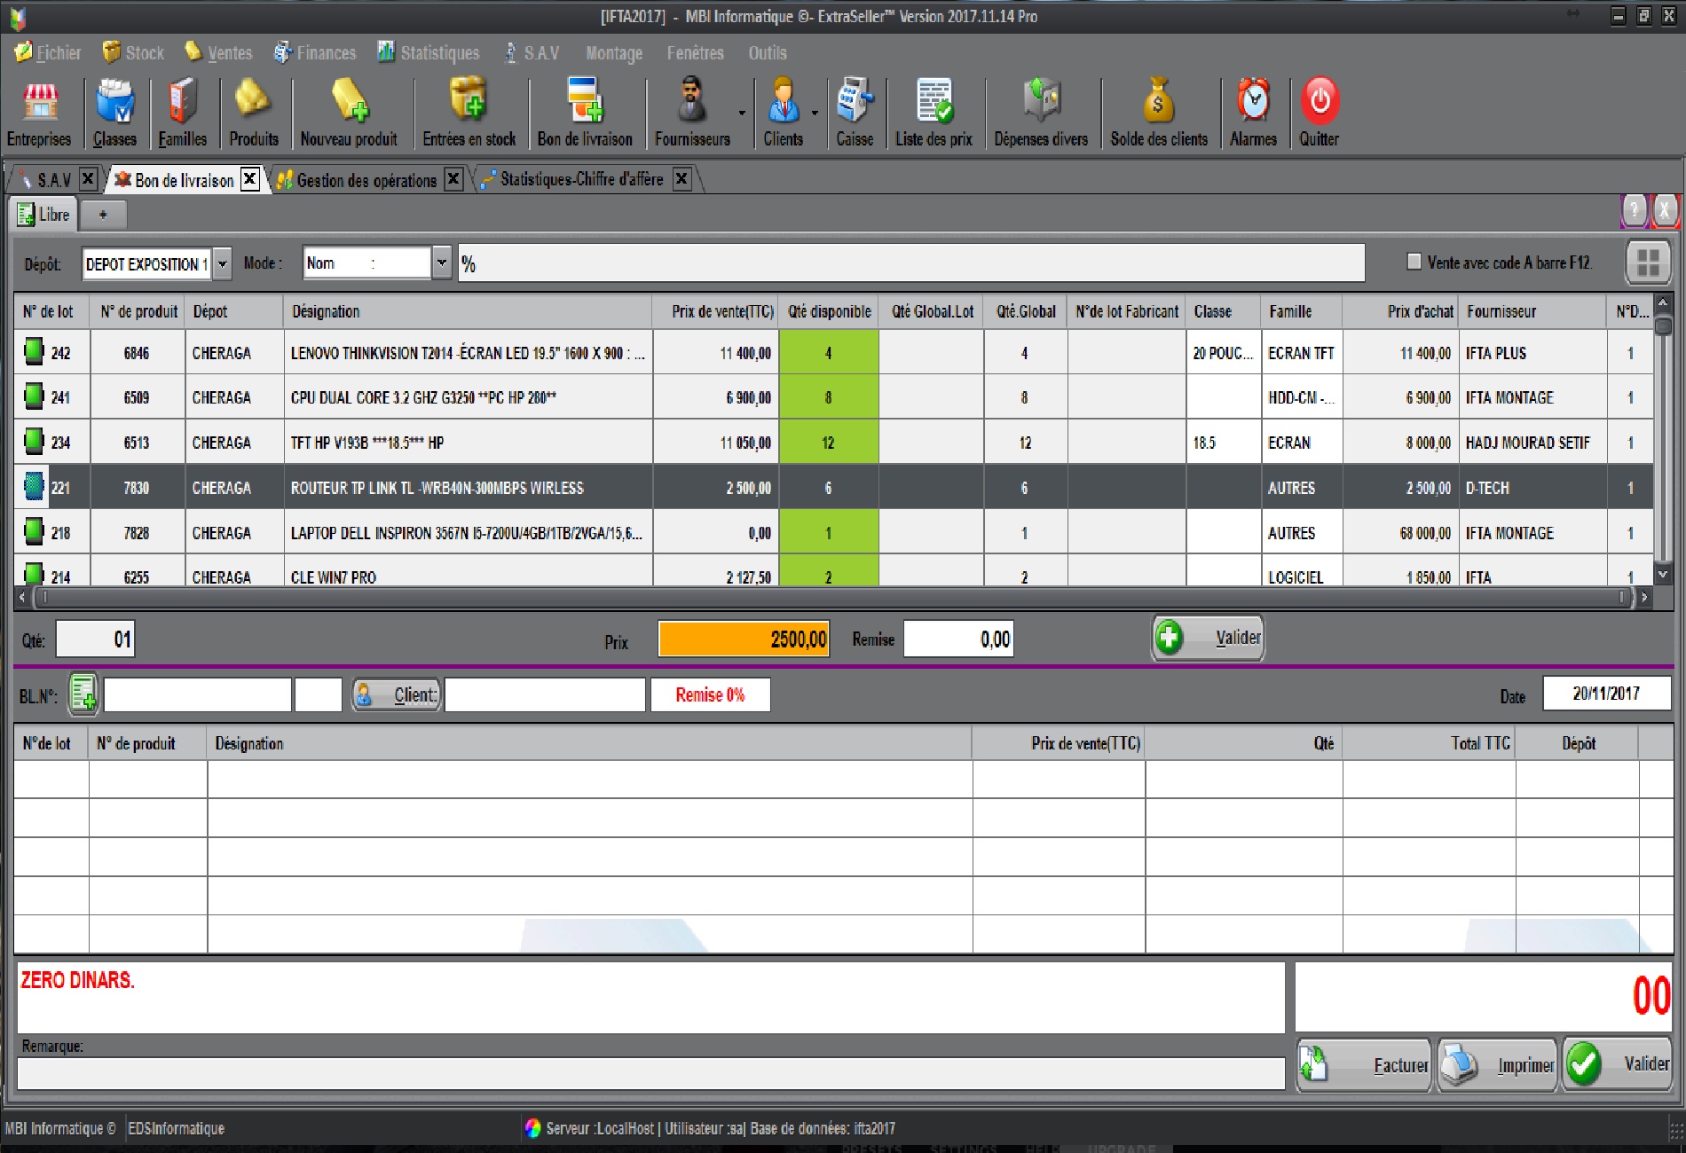Select the Libre sub-tab
The height and width of the screenshot is (1153, 1686).
click(x=44, y=215)
